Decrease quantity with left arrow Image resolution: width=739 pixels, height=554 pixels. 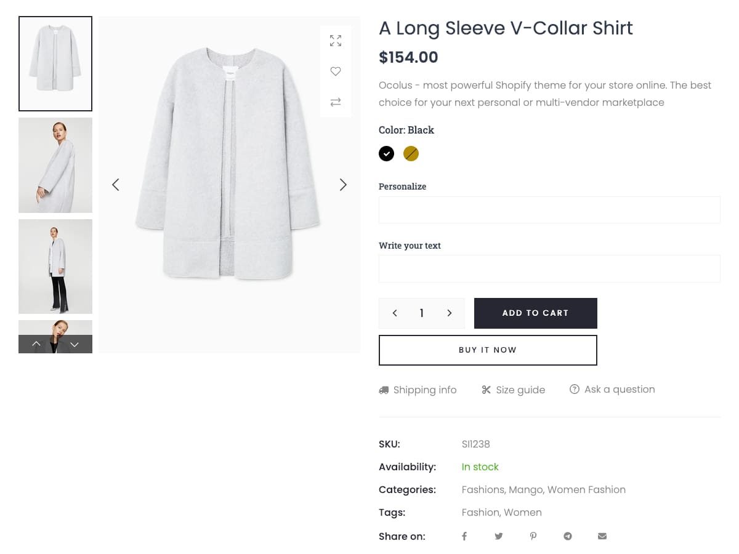click(395, 313)
